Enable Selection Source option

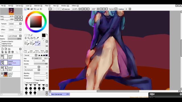[1, 46]
